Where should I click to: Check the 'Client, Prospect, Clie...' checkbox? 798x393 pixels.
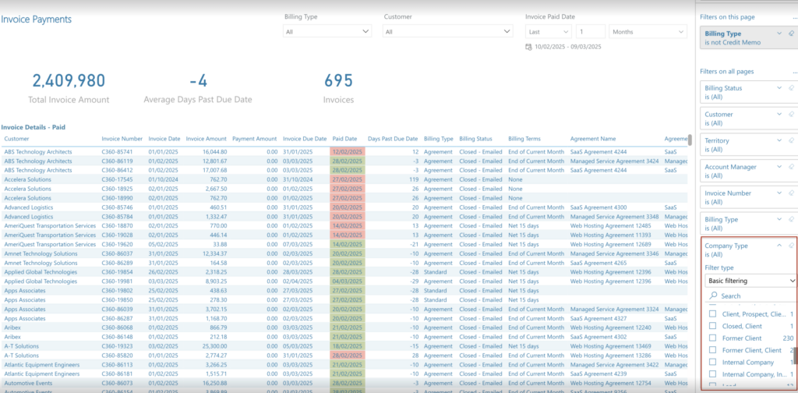click(x=712, y=314)
